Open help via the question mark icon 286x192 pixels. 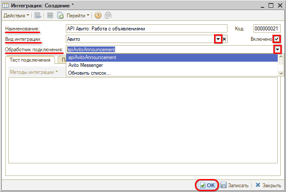coord(98,16)
